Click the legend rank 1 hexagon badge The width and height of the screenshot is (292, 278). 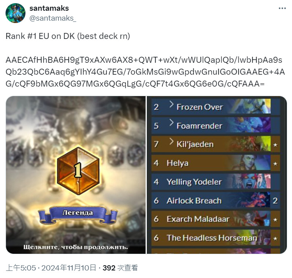coord(78,171)
